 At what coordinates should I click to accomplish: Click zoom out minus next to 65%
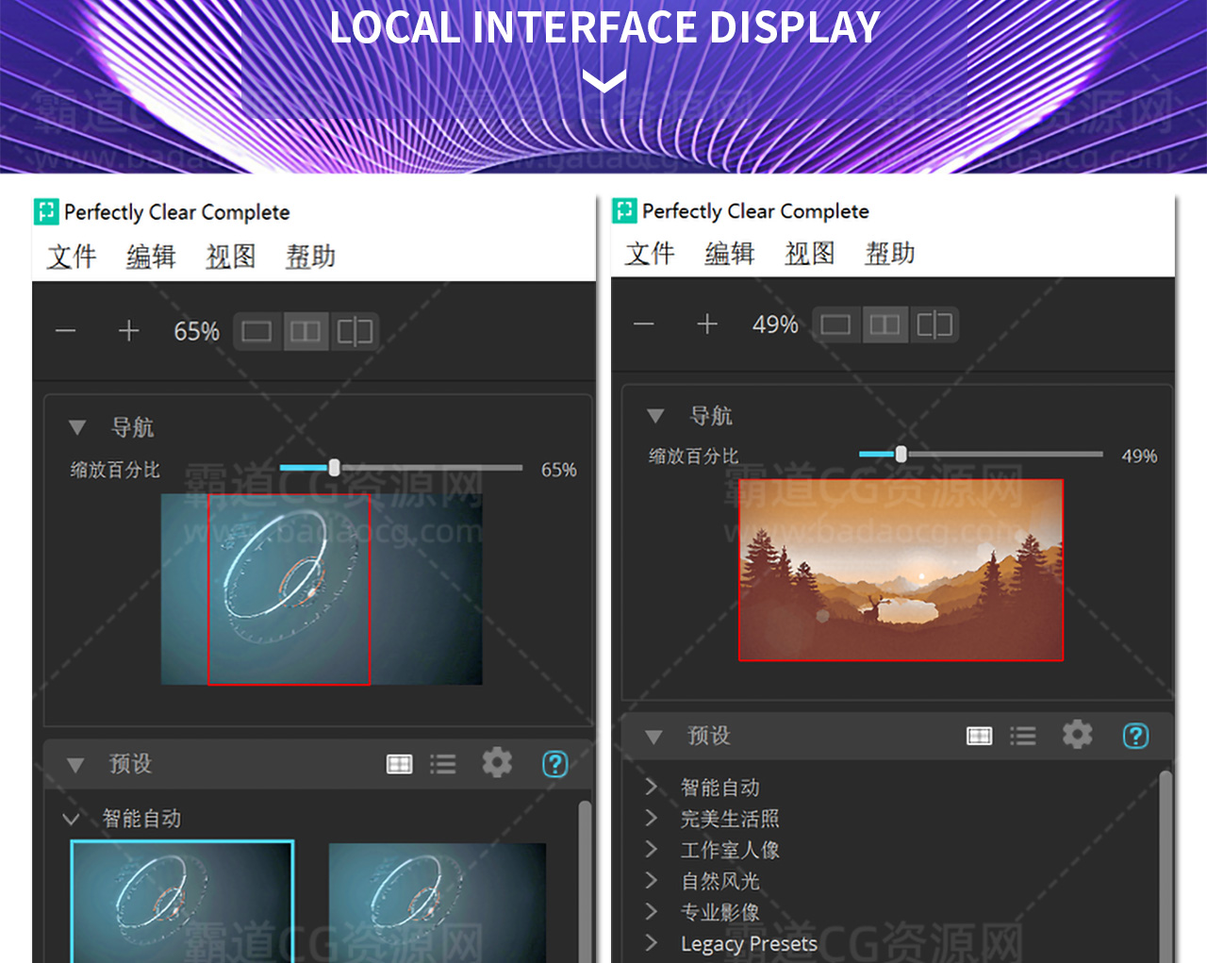(65, 331)
